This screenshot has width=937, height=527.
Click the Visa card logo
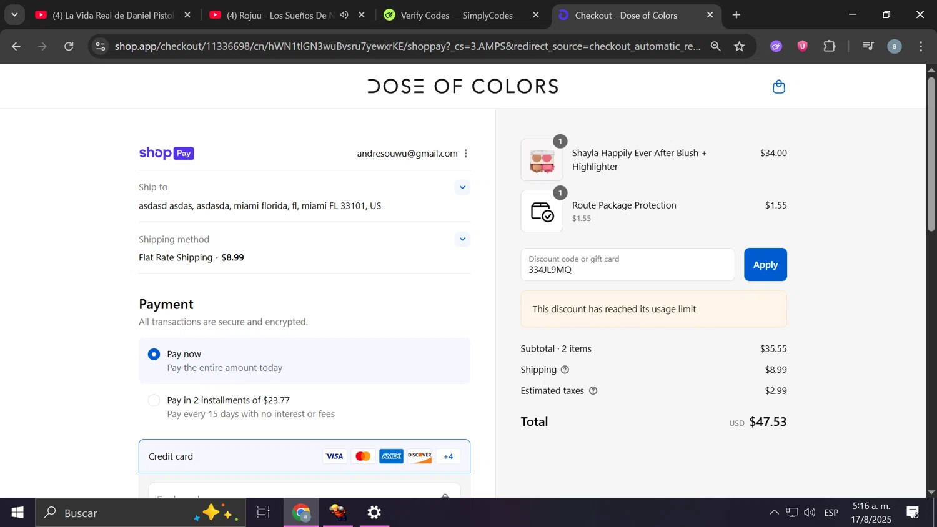pos(335,456)
